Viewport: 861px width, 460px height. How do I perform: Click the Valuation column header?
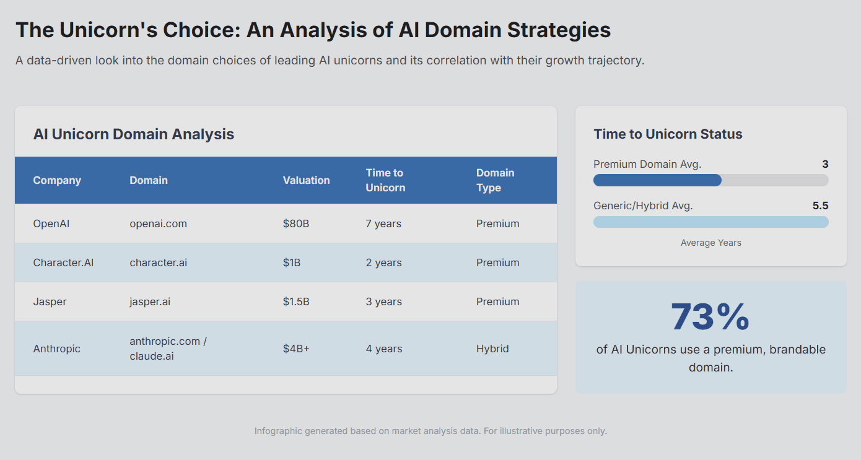(x=307, y=180)
